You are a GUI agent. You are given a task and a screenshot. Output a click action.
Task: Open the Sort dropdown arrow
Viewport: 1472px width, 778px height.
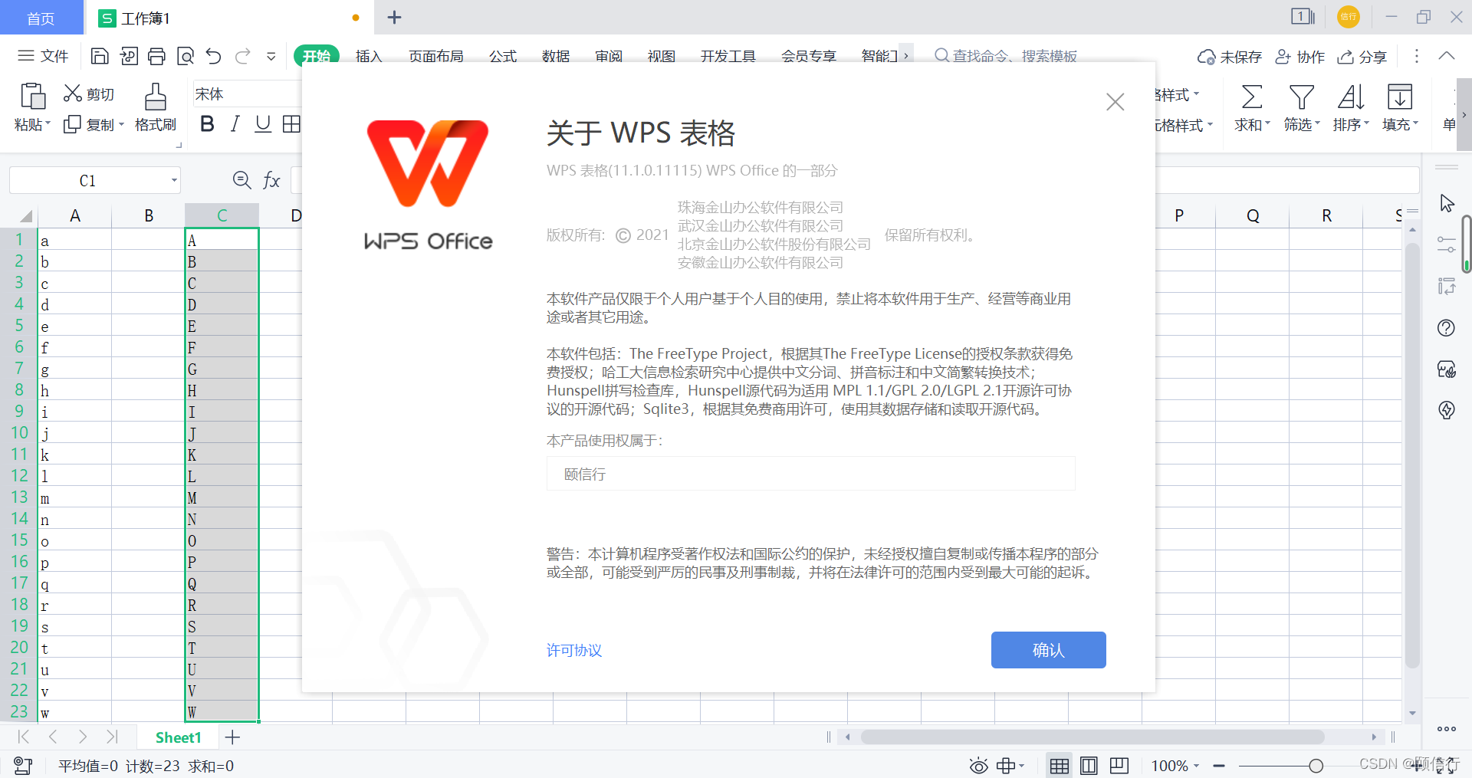[x=1366, y=124]
